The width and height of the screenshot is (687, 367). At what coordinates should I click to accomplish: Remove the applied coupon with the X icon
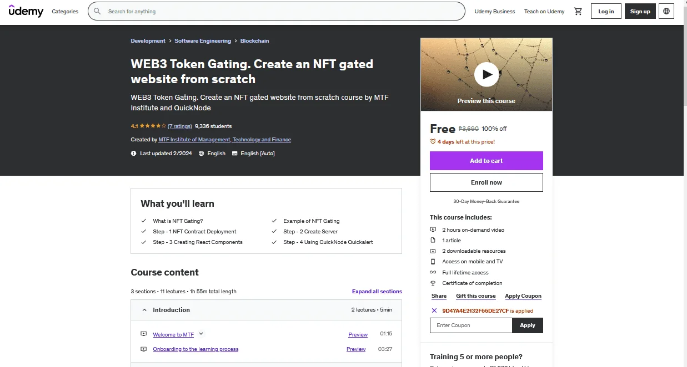(x=434, y=311)
